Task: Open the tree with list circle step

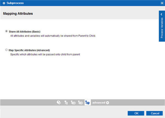Action: pyautogui.click(x=73, y=103)
